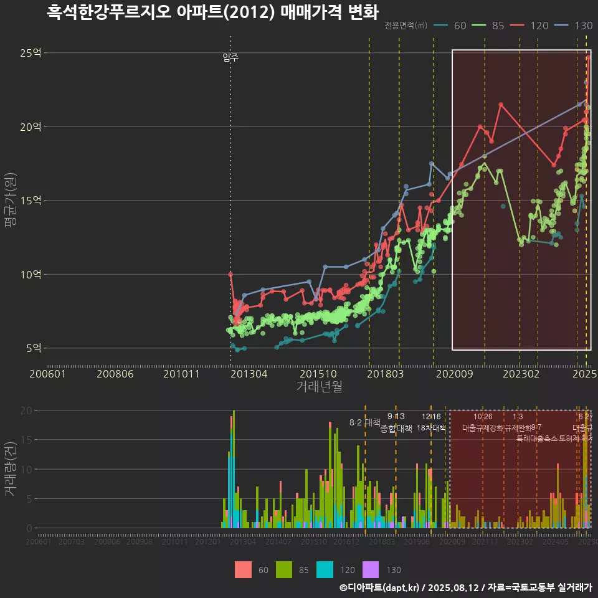Click 201407 on the volume chart x-axis
This screenshot has height=598, width=598.
click(x=278, y=541)
